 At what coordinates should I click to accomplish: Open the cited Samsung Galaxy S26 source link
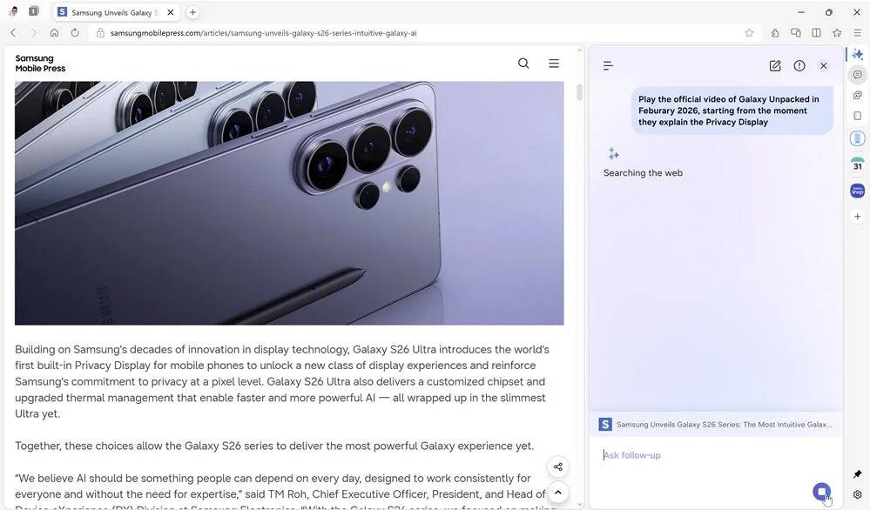(x=714, y=424)
